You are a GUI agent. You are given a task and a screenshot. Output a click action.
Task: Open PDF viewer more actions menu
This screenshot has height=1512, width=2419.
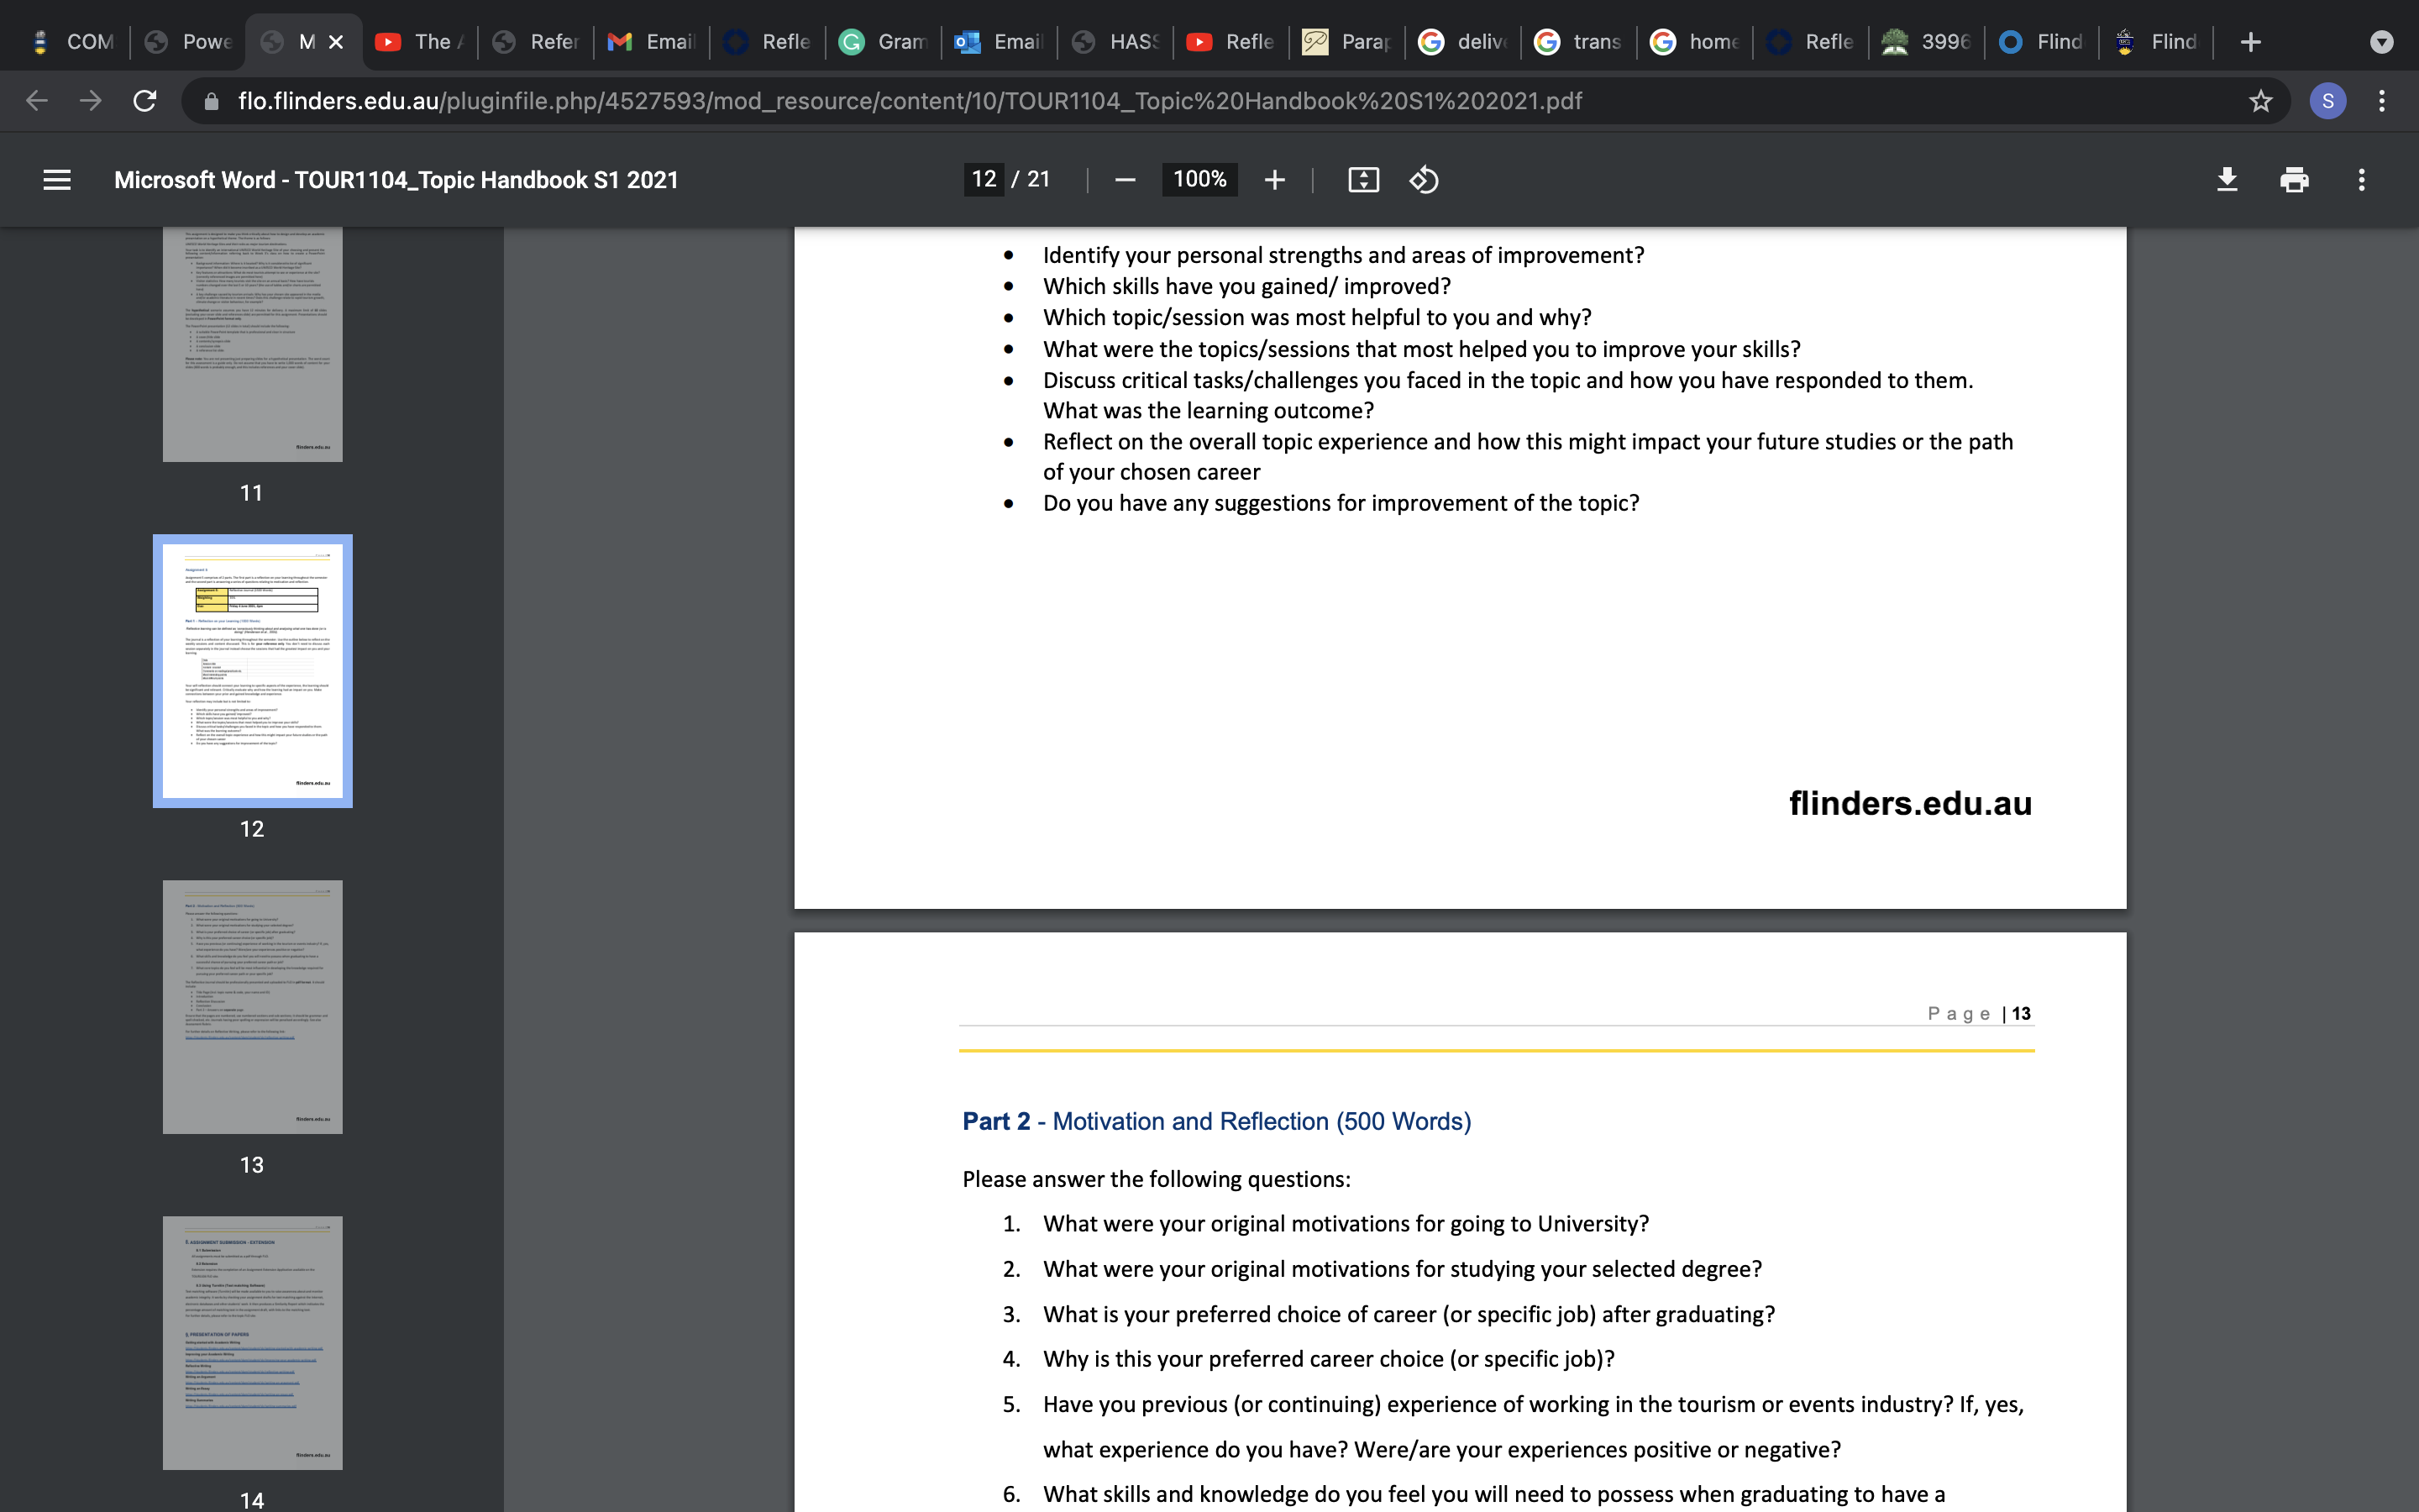pos(2362,180)
